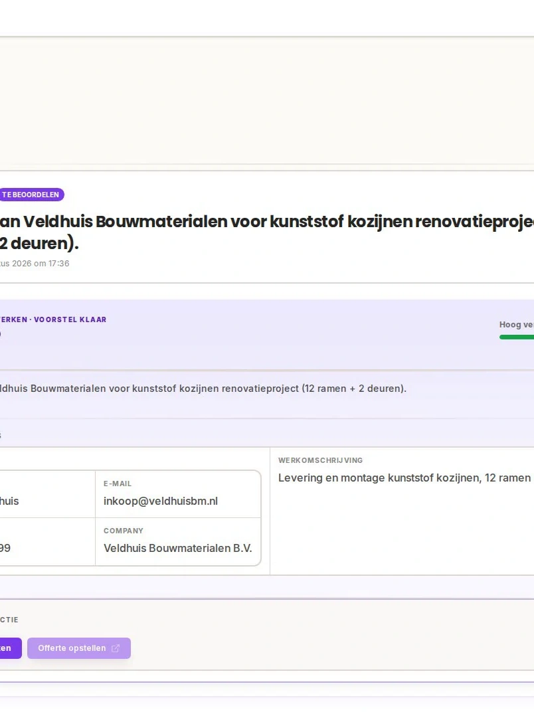
Task: Click the summary line ending with 2 deuren
Action: coord(203,389)
